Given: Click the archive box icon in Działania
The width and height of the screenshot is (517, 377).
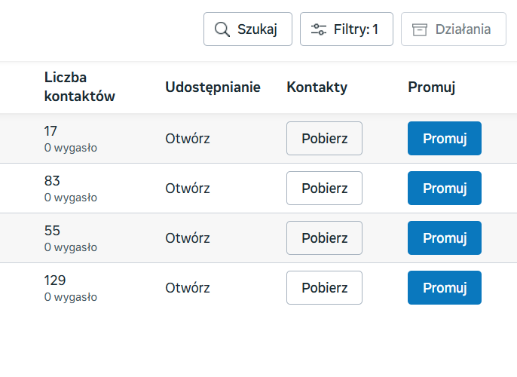Looking at the screenshot, I should [x=419, y=29].
